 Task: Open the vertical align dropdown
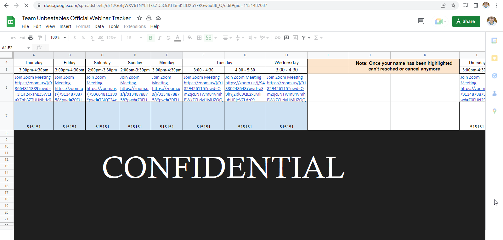tap(240, 38)
